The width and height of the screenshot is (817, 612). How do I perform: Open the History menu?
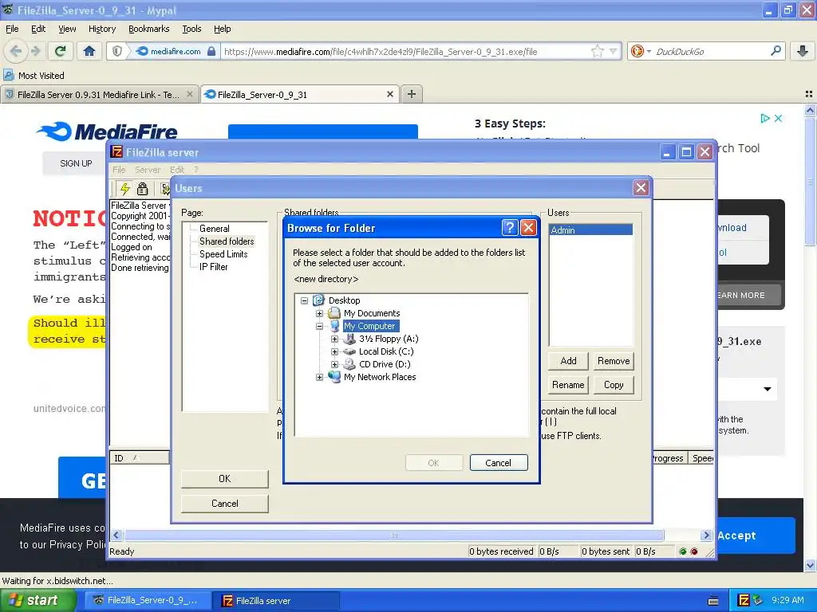pyautogui.click(x=101, y=29)
